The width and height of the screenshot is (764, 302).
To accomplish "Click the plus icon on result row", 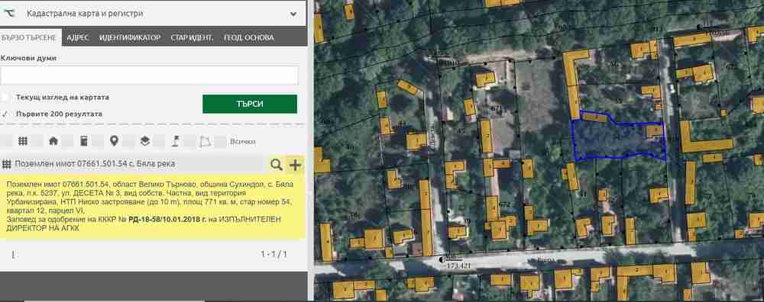I will tap(295, 165).
